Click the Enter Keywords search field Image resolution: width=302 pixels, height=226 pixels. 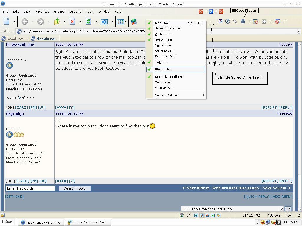tap(31, 188)
